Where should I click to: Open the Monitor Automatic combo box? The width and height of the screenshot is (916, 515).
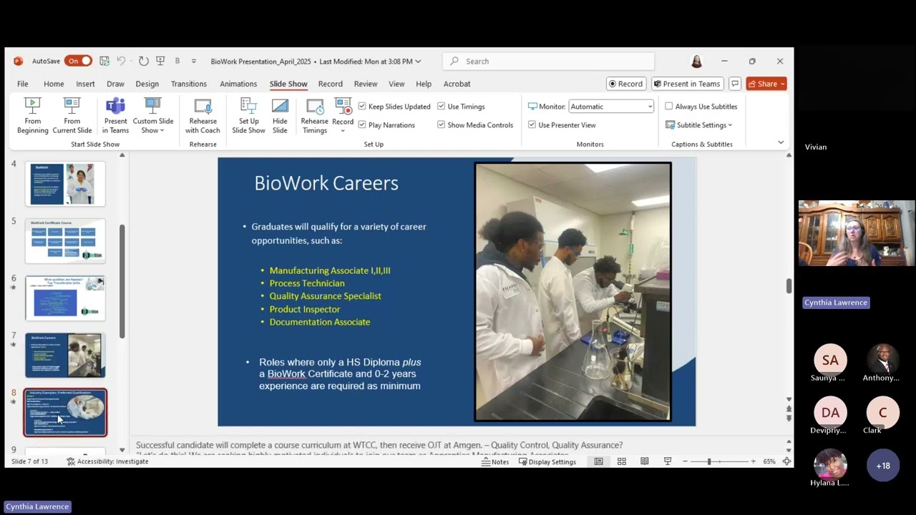(611, 107)
